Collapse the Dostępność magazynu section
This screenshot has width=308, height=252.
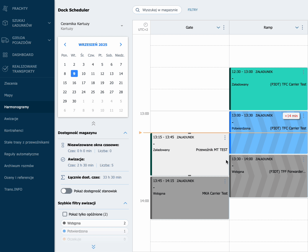125,133
